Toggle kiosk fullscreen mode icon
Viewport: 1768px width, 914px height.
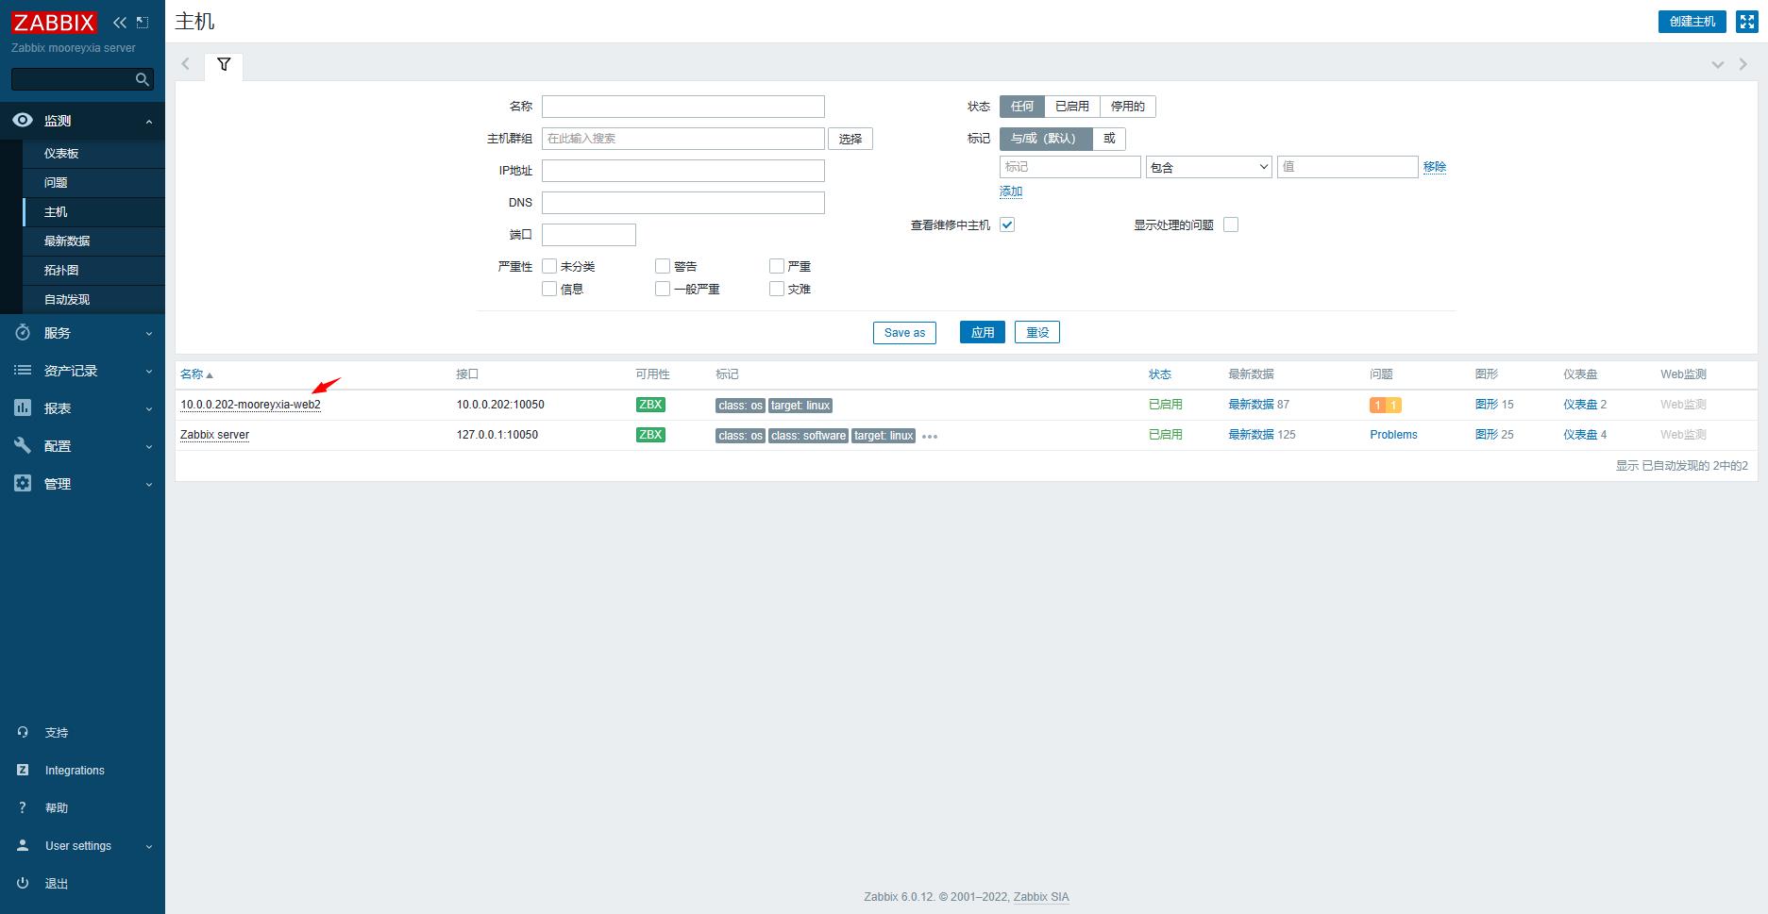tap(1747, 22)
